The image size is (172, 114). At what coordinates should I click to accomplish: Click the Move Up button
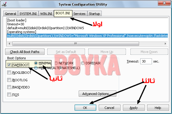coord(107,52)
